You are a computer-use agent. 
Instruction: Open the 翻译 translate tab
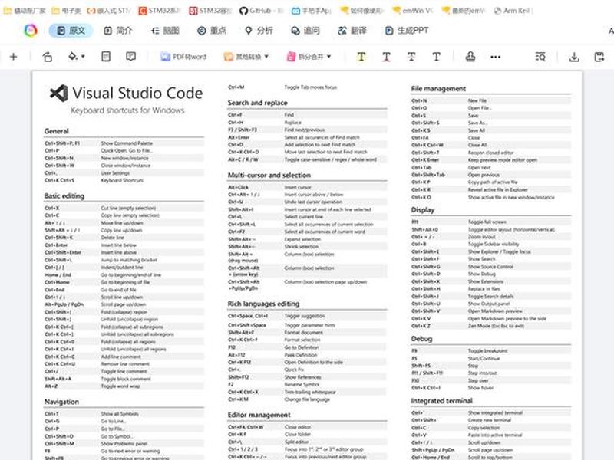pyautogui.click(x=352, y=31)
